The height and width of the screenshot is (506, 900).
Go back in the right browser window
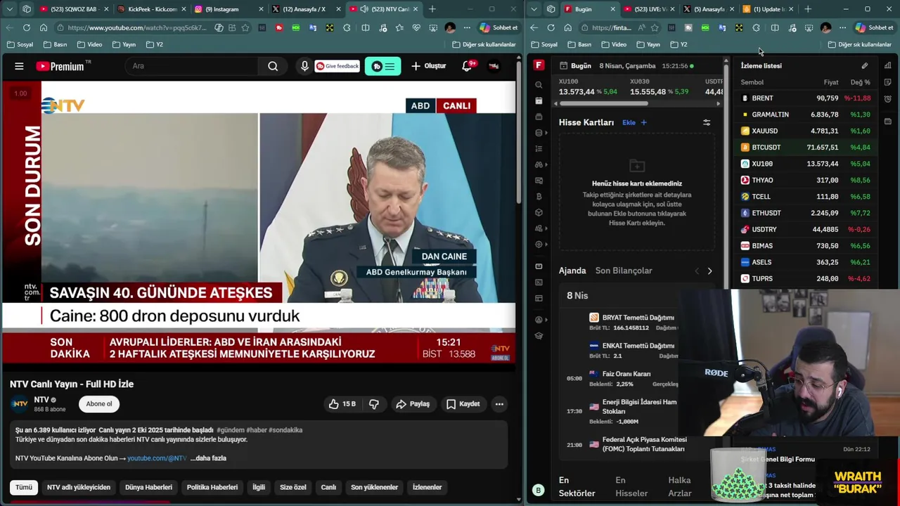tap(534, 27)
